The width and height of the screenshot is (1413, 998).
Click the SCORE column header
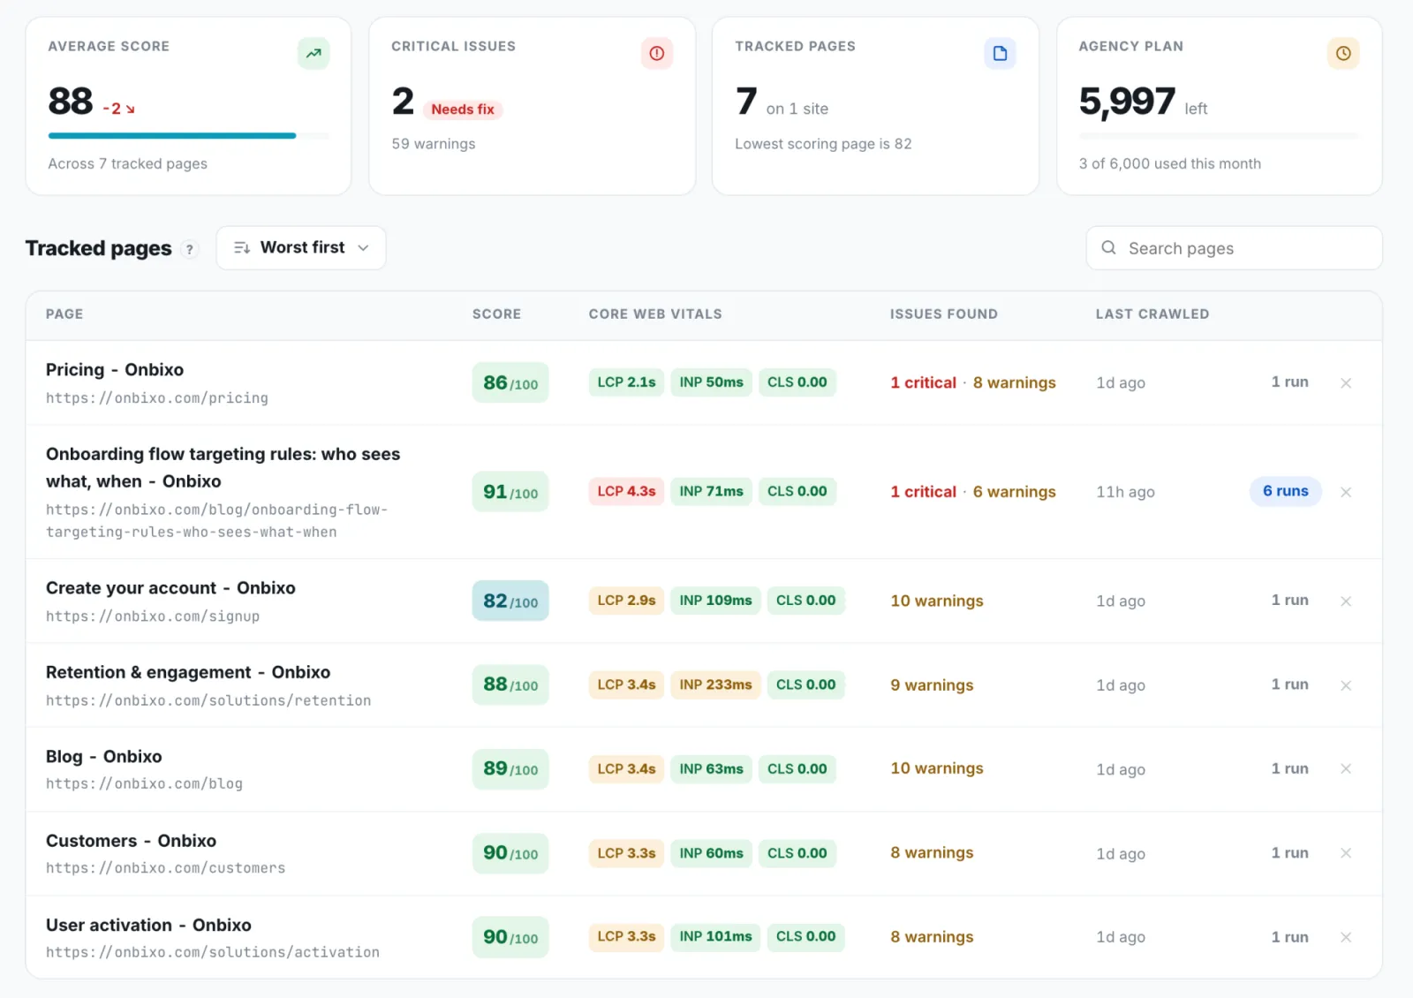coord(496,314)
